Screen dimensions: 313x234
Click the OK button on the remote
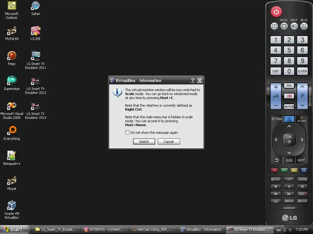pyautogui.click(x=289, y=139)
